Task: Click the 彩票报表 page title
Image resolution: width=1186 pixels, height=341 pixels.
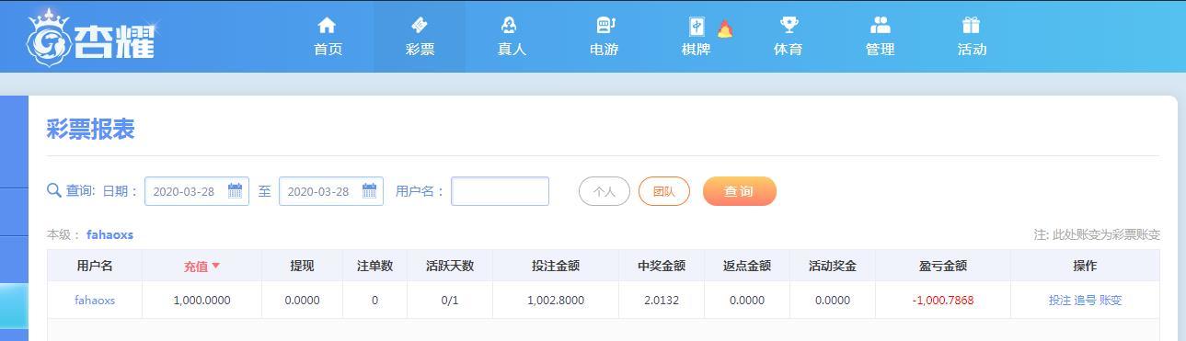Action: pyautogui.click(x=91, y=130)
